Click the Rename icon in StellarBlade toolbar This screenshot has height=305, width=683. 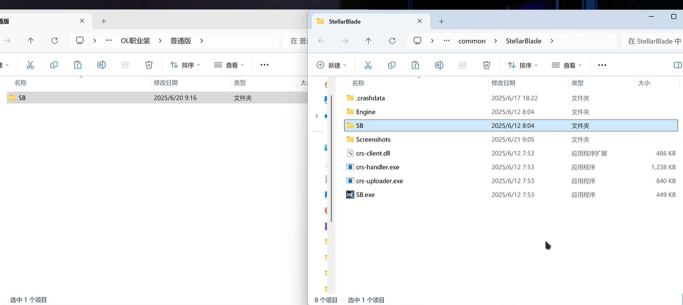[439, 65]
